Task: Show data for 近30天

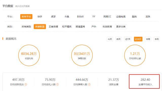Action: (138, 39)
